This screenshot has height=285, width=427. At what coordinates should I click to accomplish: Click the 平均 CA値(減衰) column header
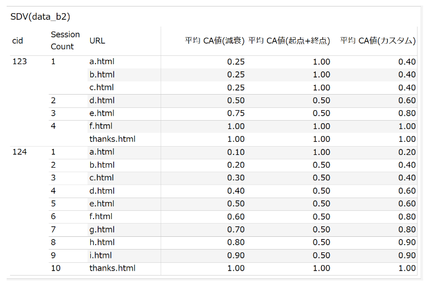pos(214,40)
